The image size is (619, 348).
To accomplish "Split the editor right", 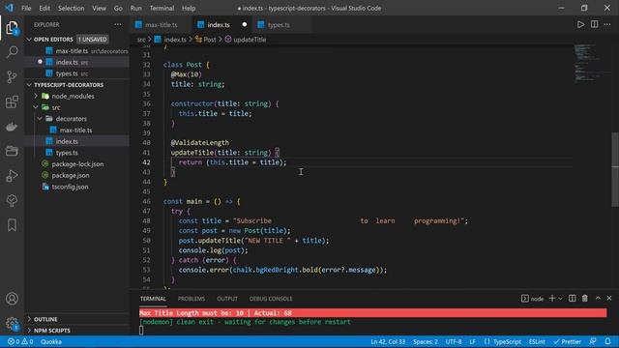I will (595, 24).
